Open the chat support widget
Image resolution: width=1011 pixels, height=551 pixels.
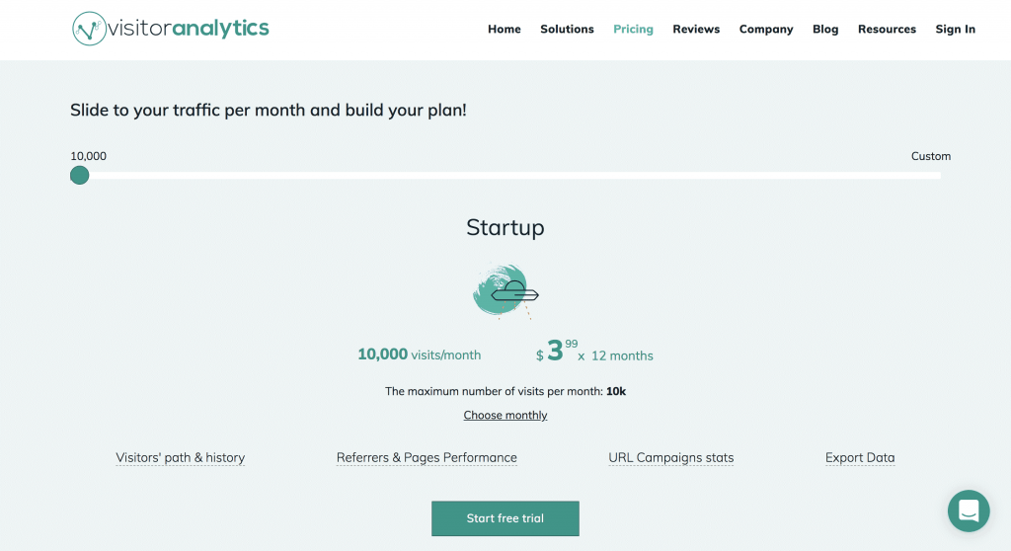(968, 511)
